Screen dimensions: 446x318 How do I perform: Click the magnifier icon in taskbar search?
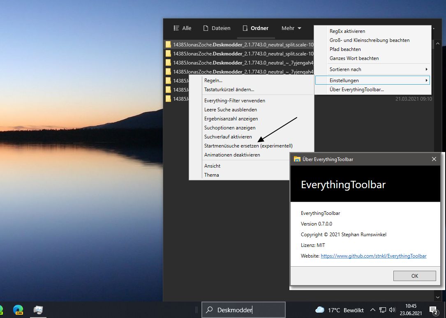[209, 310]
